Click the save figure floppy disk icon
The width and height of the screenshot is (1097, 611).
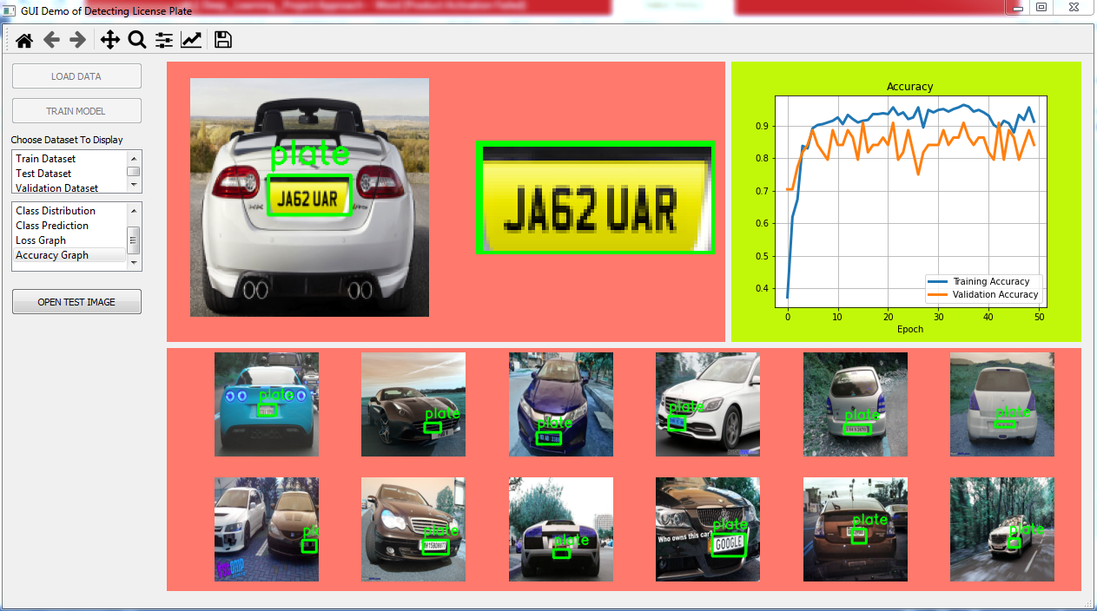pyautogui.click(x=222, y=39)
